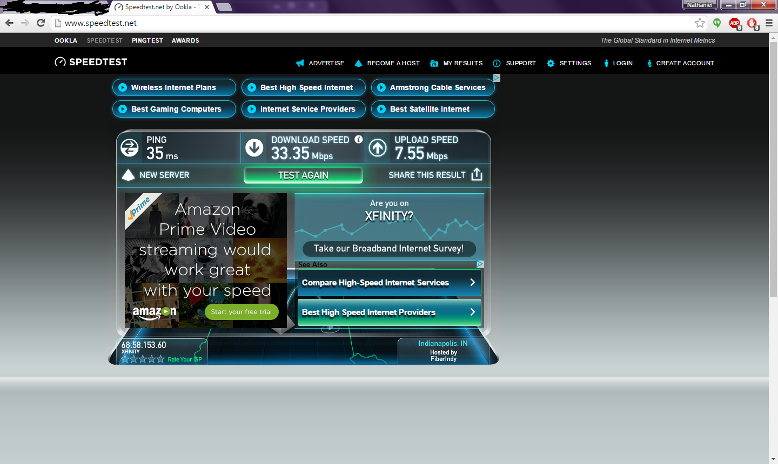Open the SUPPORT page
Screen dimensions: 778x464
pyautogui.click(x=521, y=63)
